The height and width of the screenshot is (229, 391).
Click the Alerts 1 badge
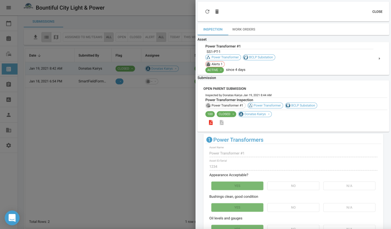click(215, 64)
